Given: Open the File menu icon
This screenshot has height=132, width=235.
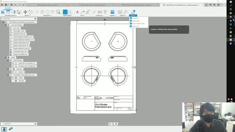Looking at the screenshot, I should 6,5.
